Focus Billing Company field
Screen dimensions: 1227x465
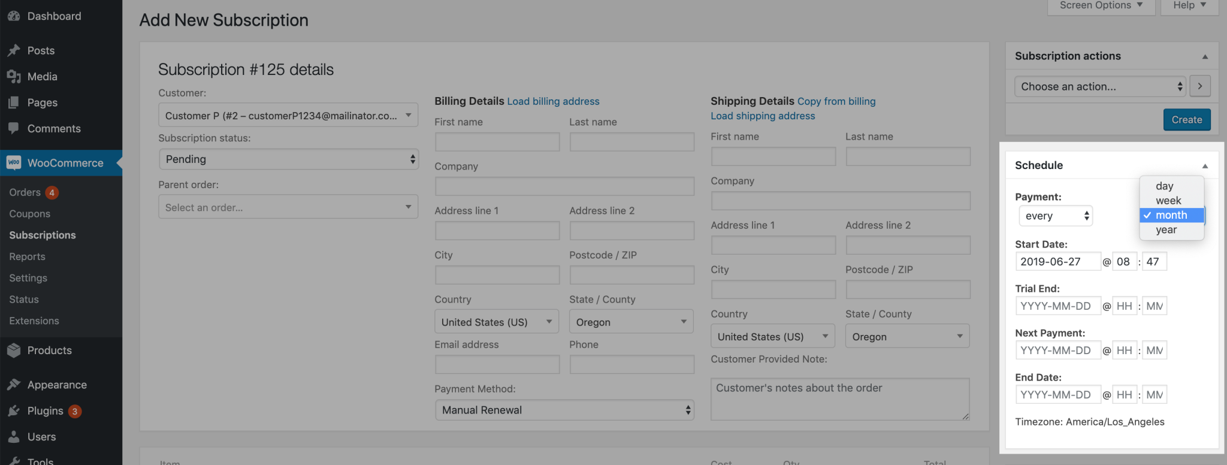565,186
